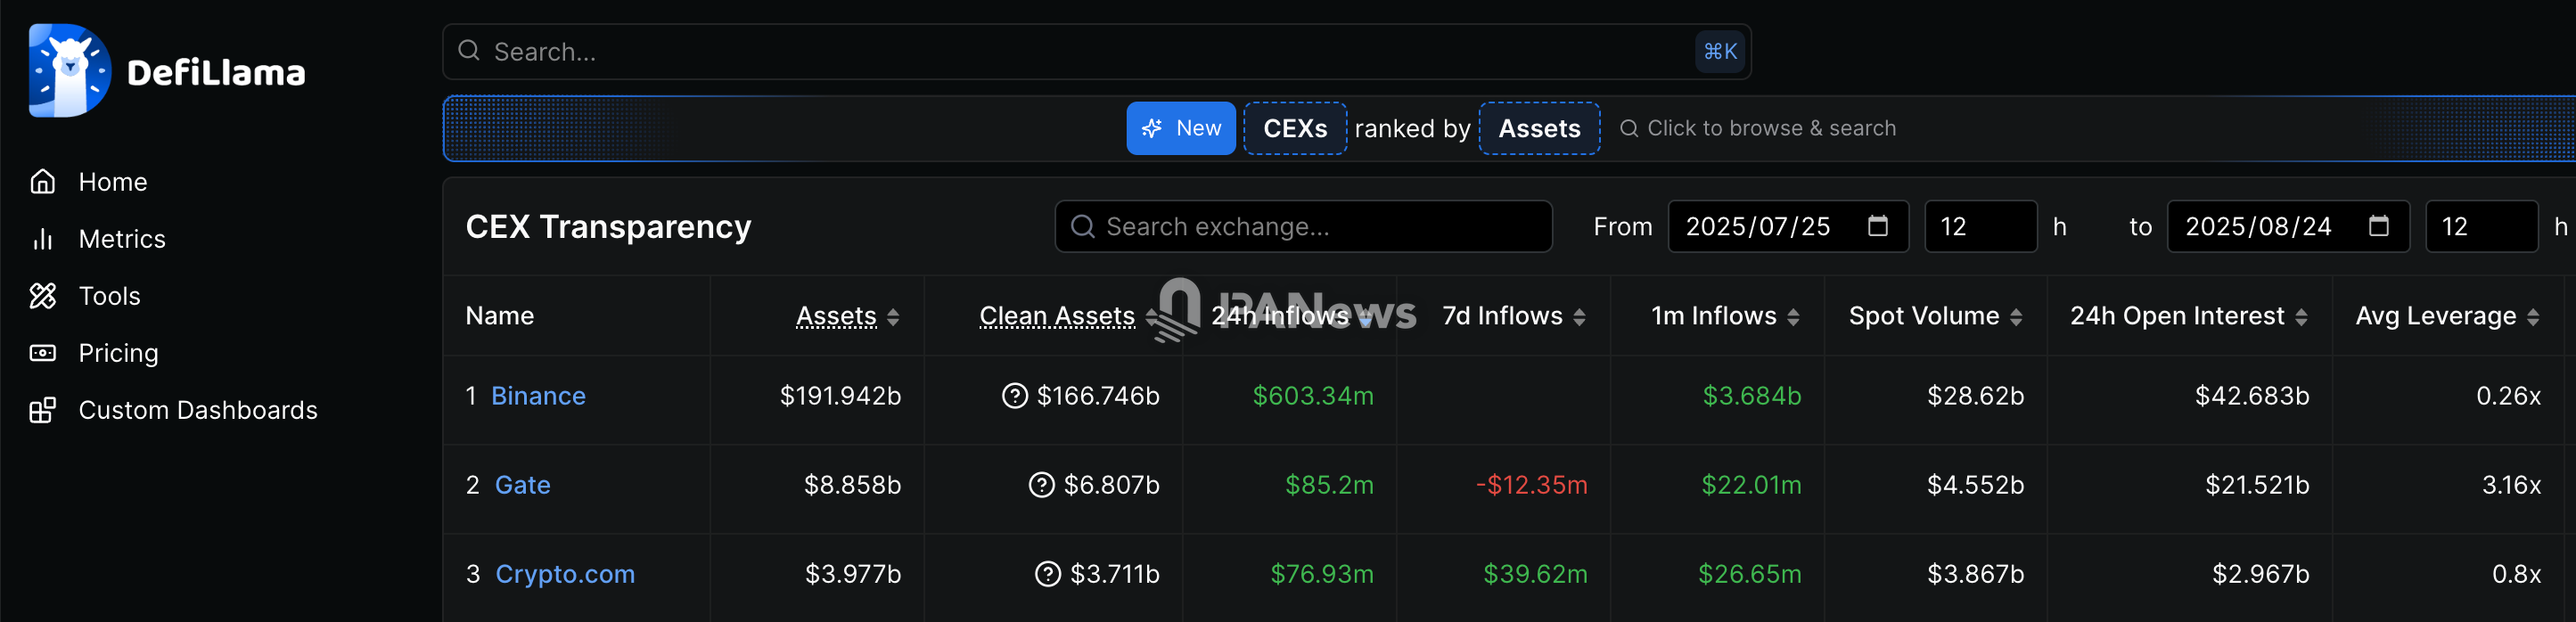This screenshot has width=2576, height=622.
Task: Sort table by Spot Volume
Action: pos(1935,316)
